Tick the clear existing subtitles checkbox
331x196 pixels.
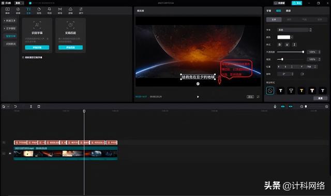click(x=23, y=57)
